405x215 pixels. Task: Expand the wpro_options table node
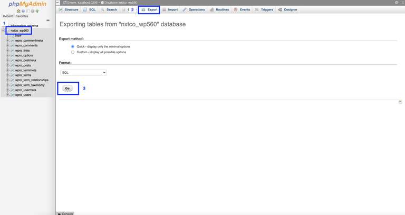8,55
